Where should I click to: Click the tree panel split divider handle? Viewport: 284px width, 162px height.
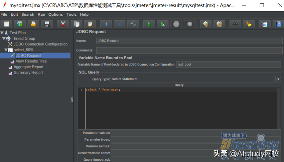tap(72, 99)
